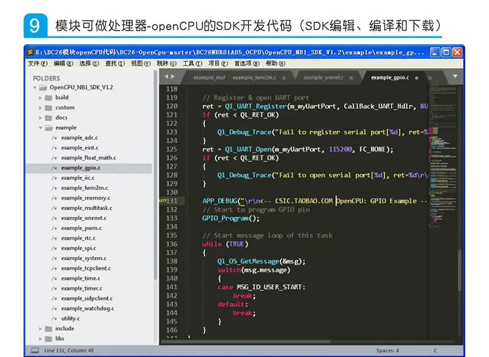The width and height of the screenshot is (489, 357).
Task: Close the example_onenet.c tab
Action: (x=351, y=78)
